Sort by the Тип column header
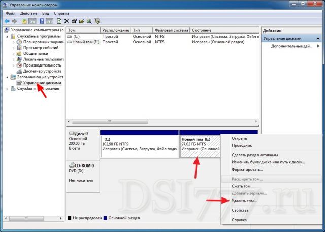 pos(142,30)
